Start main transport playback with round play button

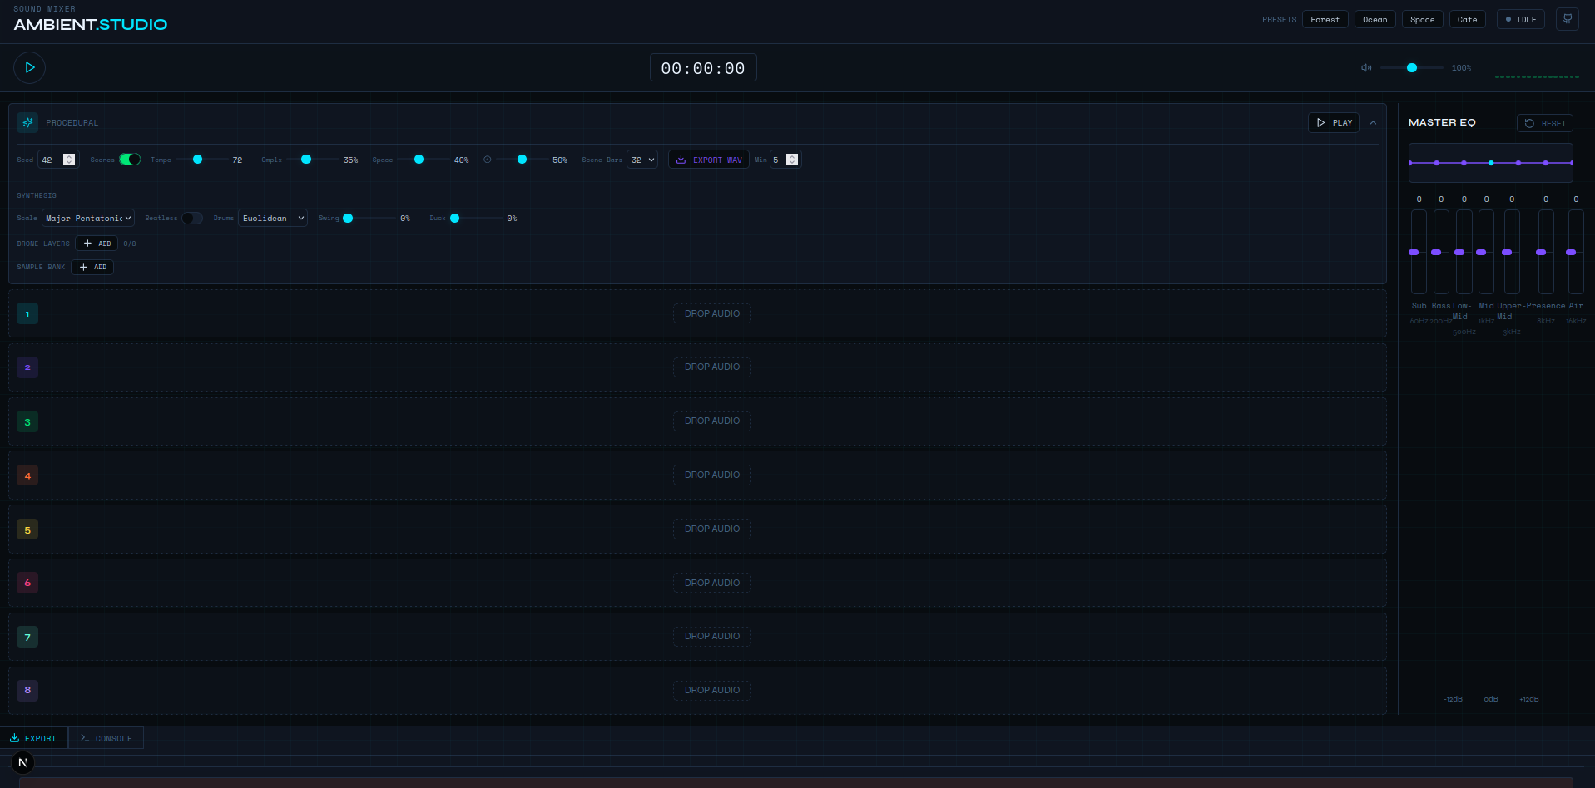point(29,67)
